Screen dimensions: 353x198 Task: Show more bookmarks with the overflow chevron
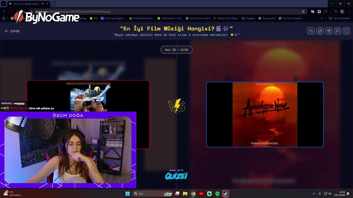pos(322,18)
